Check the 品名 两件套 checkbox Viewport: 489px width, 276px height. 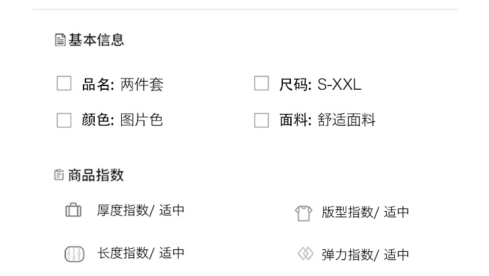pyautogui.click(x=64, y=84)
